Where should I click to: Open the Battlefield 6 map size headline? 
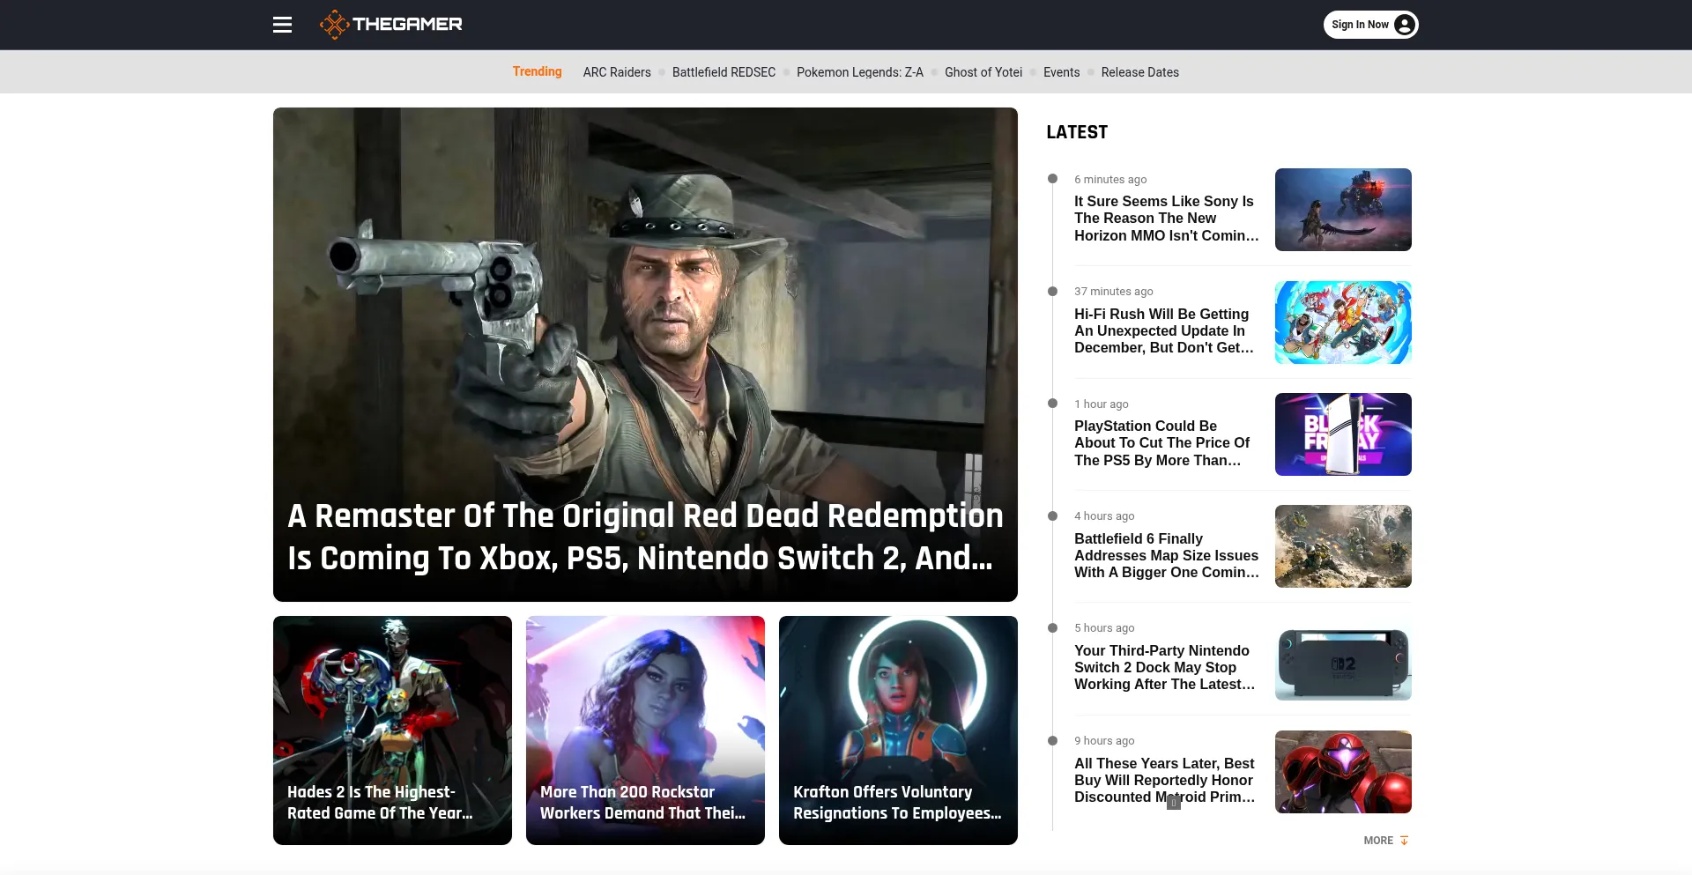[x=1165, y=555]
